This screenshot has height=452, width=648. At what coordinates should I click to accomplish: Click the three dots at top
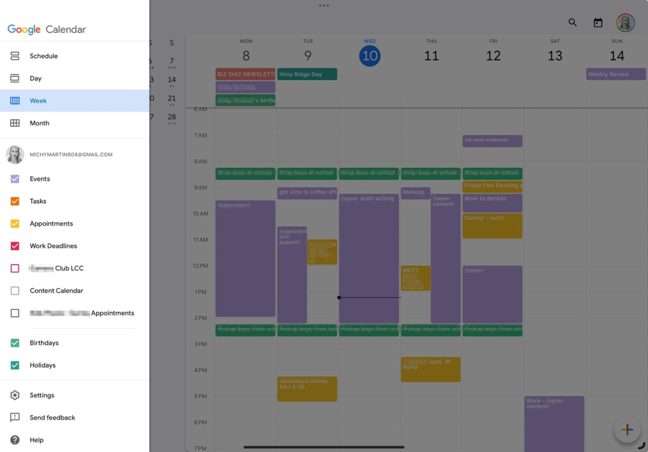pos(324,6)
